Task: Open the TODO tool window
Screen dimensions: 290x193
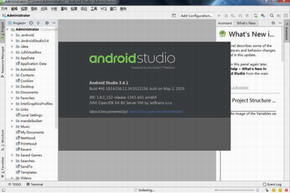Action: [14, 185]
